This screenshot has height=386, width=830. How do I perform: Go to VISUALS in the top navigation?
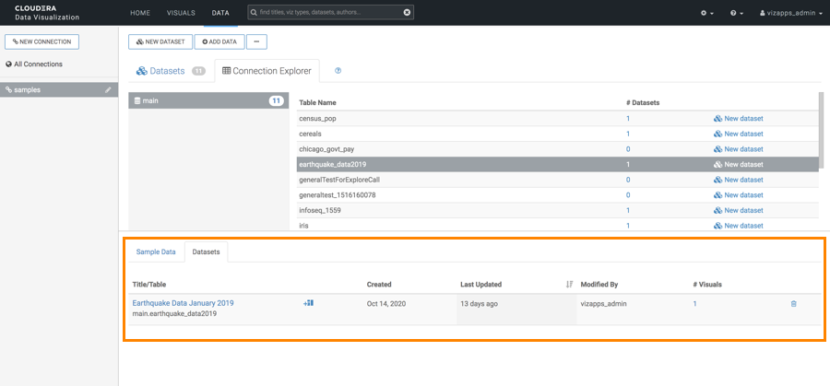(x=181, y=13)
